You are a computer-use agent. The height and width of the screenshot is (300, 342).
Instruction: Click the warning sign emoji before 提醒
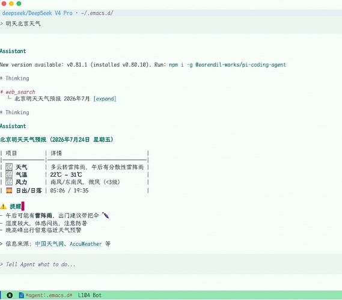[3, 206]
